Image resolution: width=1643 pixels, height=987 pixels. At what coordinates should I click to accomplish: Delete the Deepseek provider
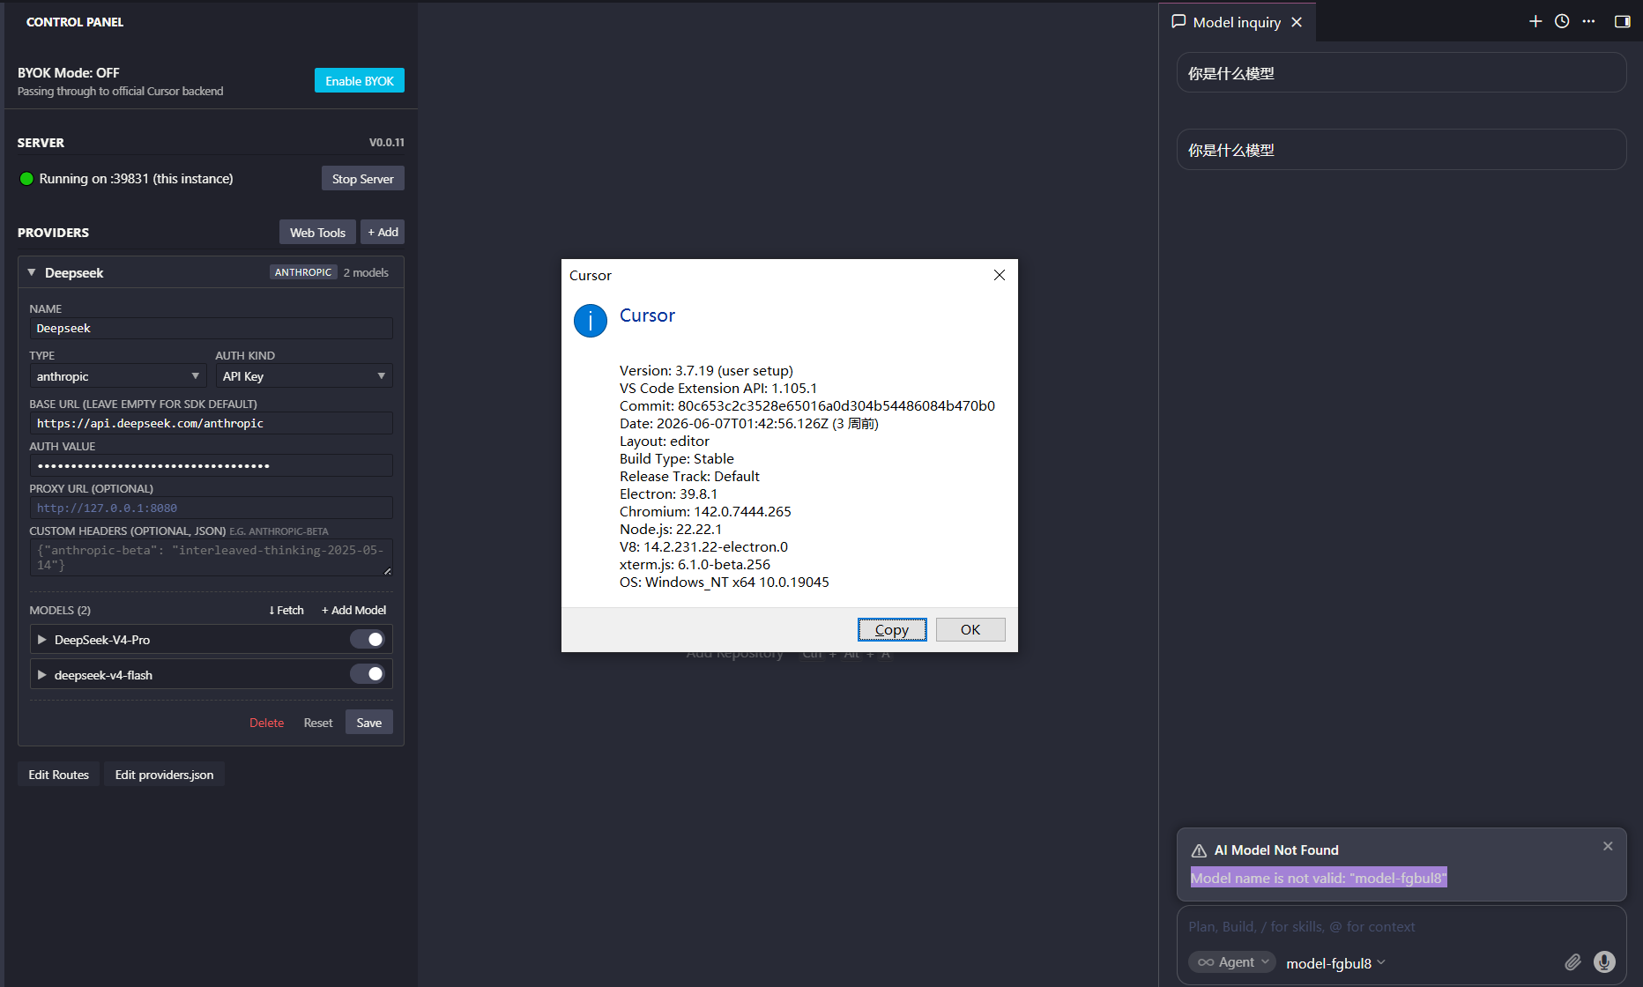pyautogui.click(x=266, y=723)
